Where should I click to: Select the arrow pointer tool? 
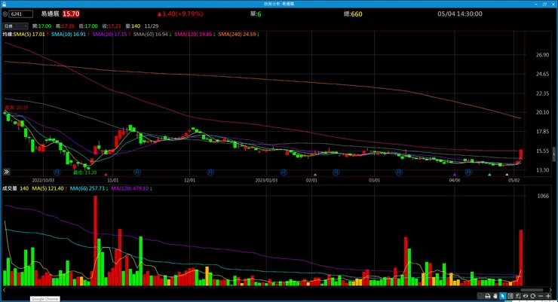(x=502, y=296)
